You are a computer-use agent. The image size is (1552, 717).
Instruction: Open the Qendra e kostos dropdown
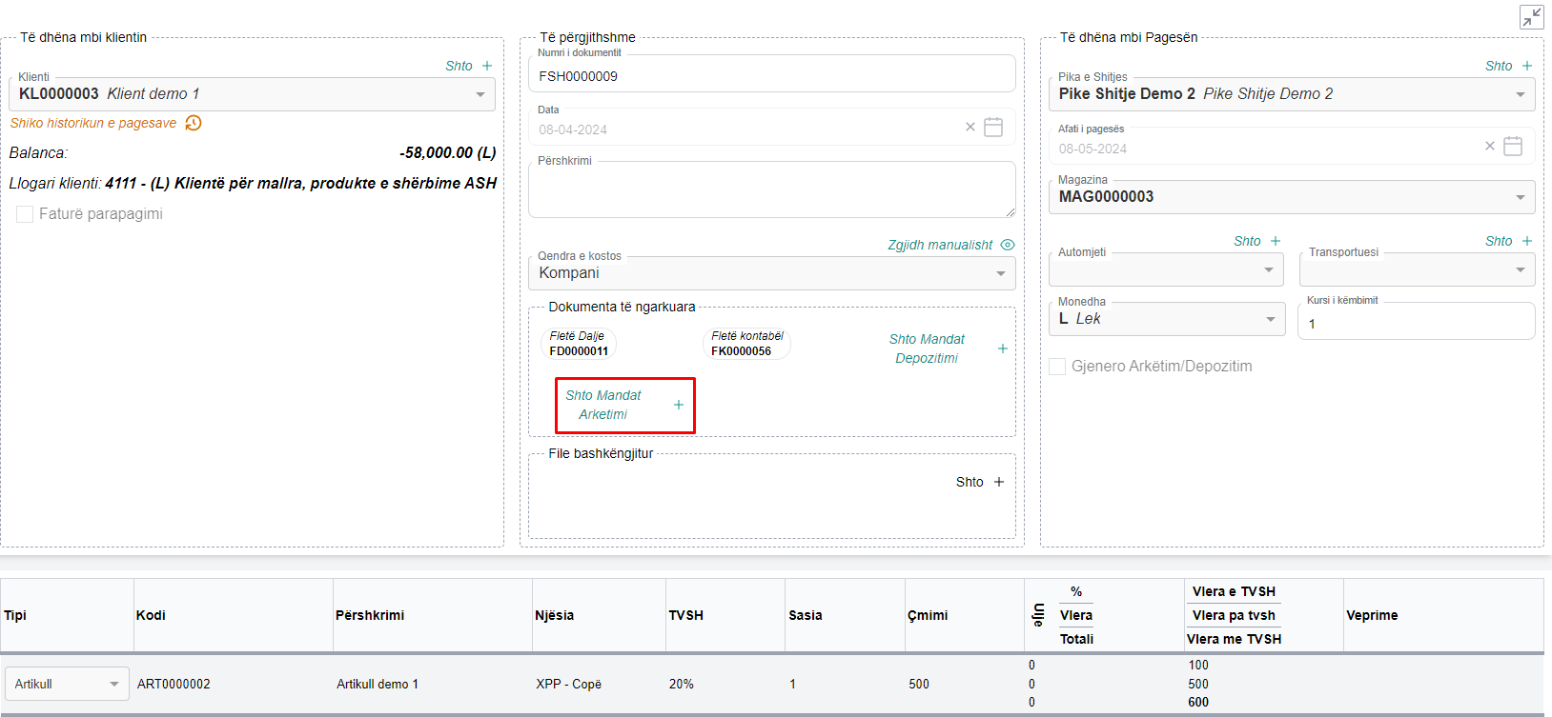(1001, 273)
